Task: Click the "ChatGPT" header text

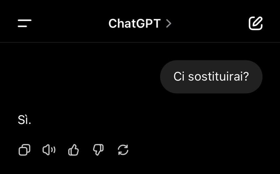Action: tap(135, 23)
